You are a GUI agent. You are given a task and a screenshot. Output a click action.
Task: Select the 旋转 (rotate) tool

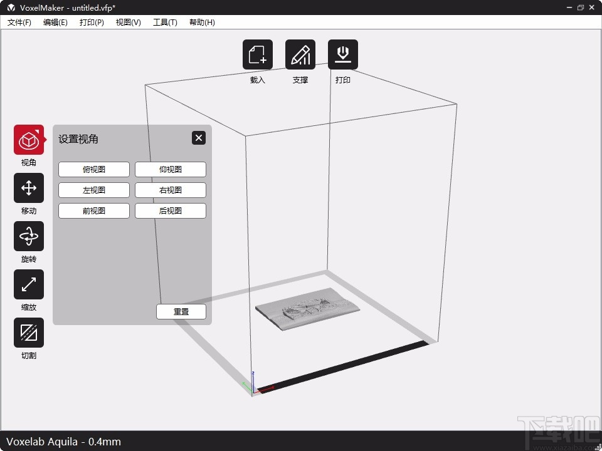pyautogui.click(x=28, y=237)
